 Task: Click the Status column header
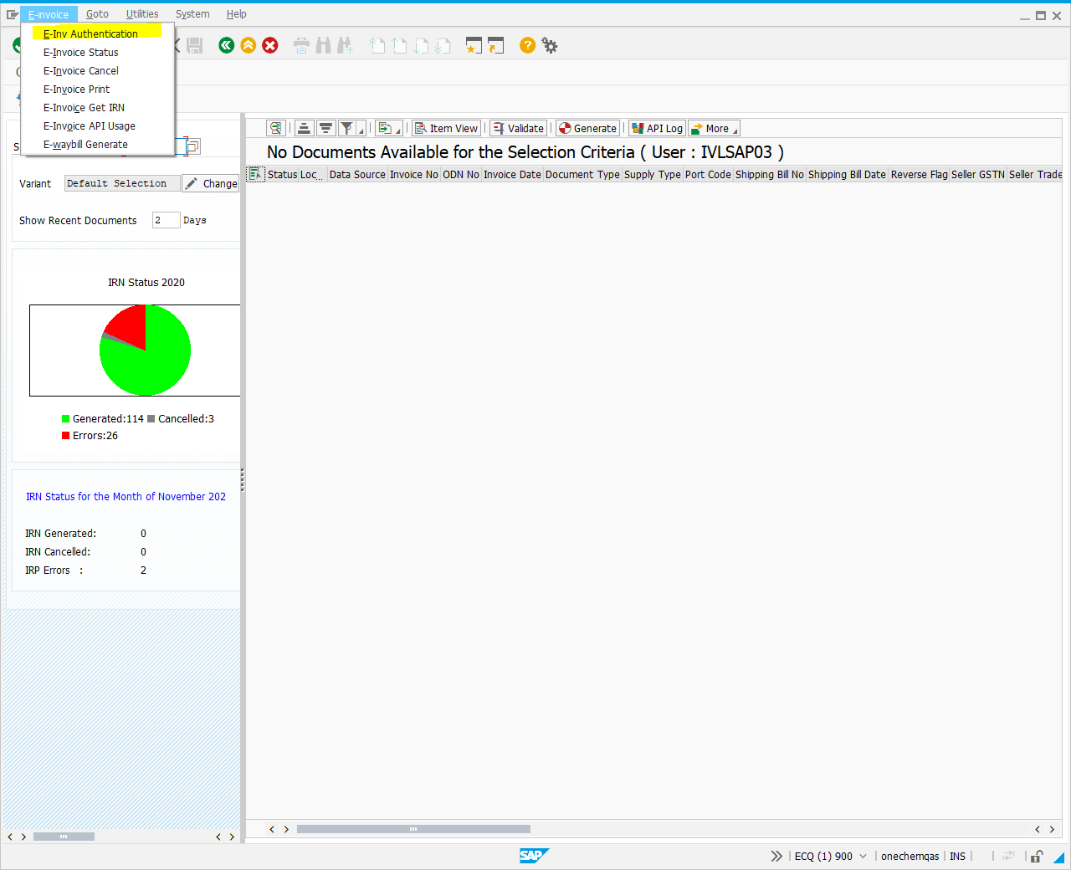click(282, 174)
